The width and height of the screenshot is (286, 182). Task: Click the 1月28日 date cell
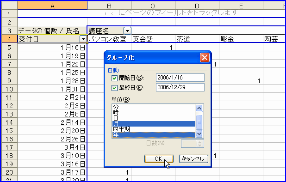pyautogui.click(x=52, y=81)
